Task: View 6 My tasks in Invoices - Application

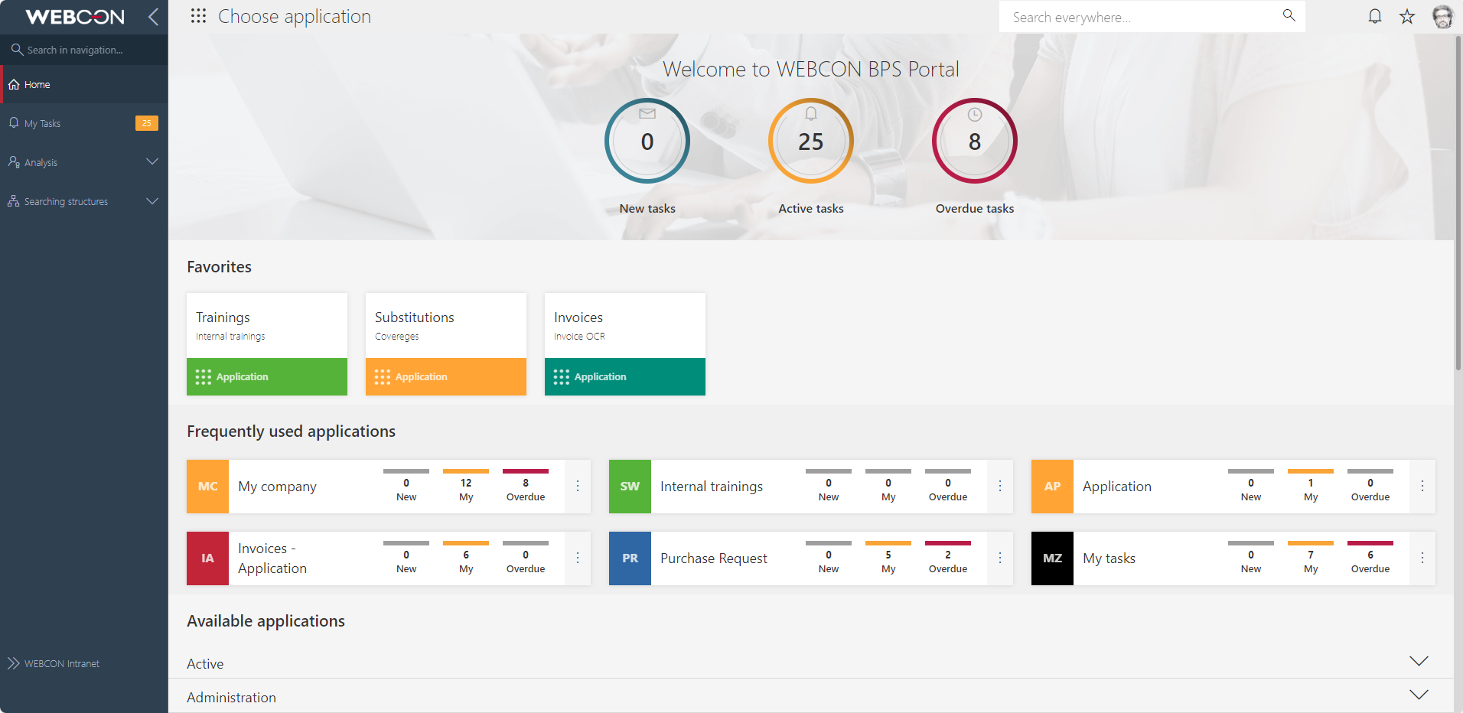Action: [466, 558]
